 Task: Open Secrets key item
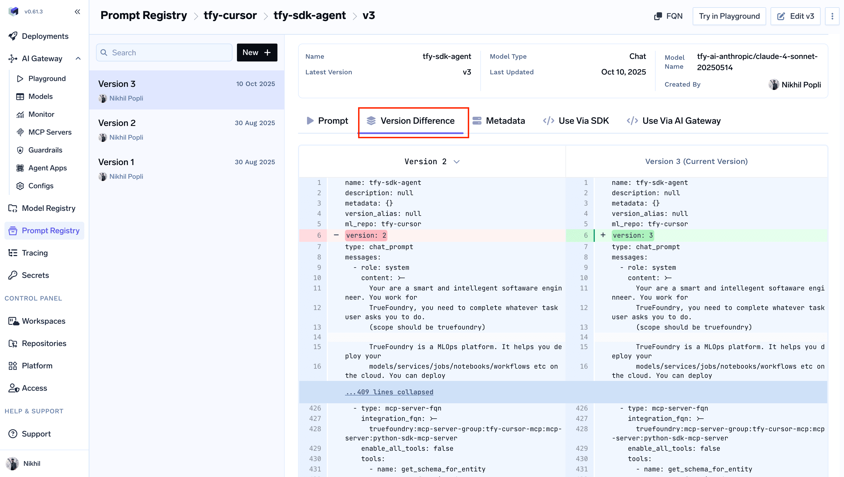(x=35, y=275)
